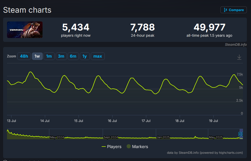The height and width of the screenshot is (161, 251).
Task: Click the 49,977 all-time peak value
Action: pyautogui.click(x=209, y=27)
